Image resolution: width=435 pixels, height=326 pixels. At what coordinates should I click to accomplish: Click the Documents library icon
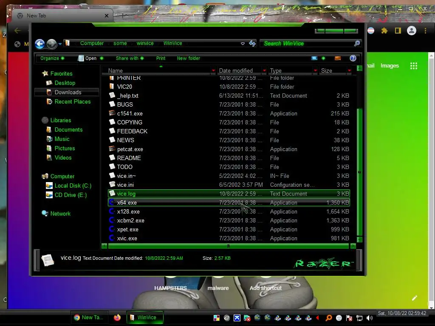49,130
